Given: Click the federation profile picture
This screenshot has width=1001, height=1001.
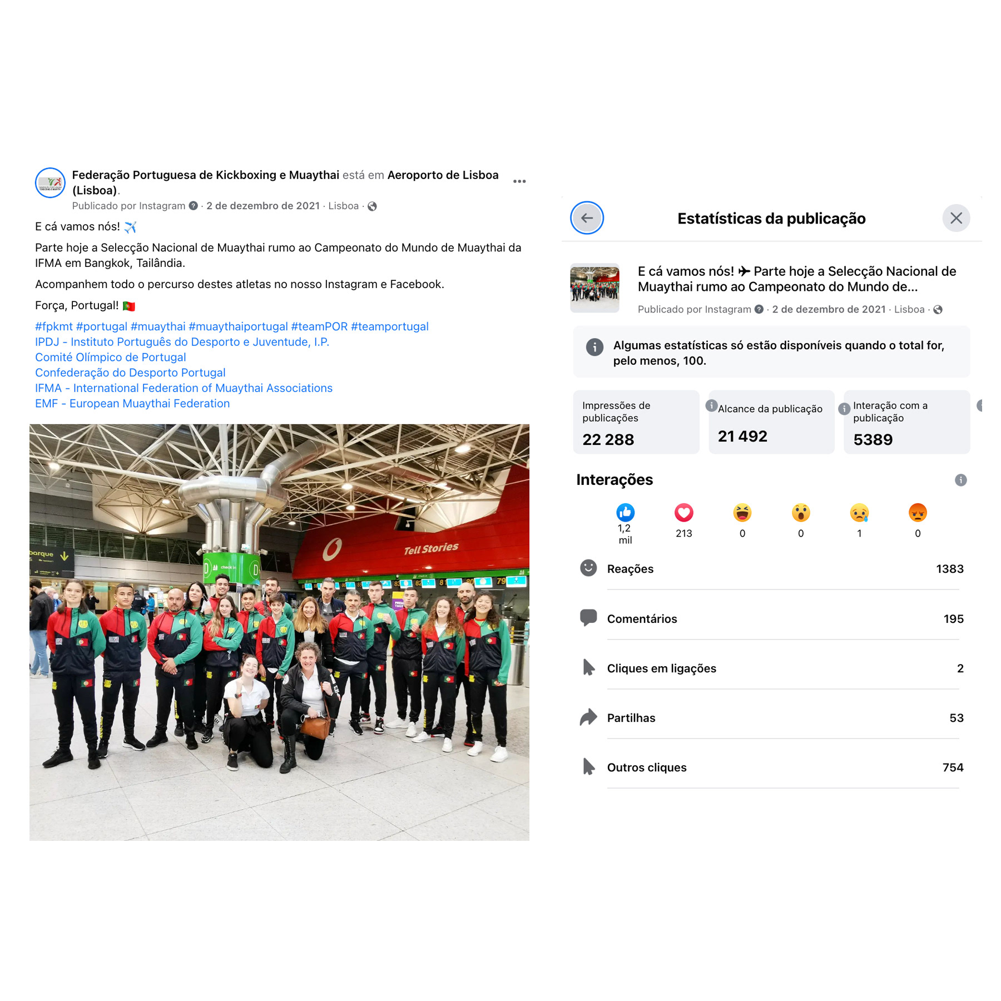Looking at the screenshot, I should 50,182.
